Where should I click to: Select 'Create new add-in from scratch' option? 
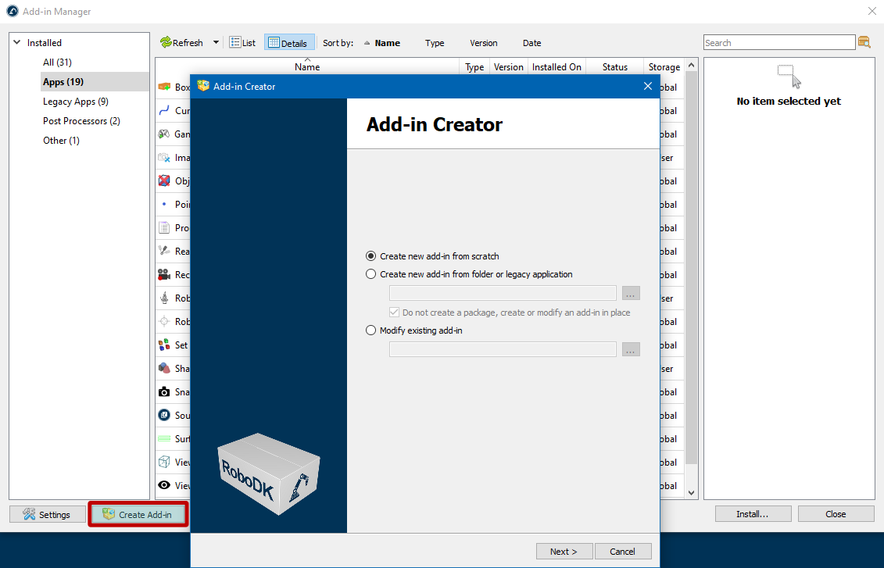[371, 256]
